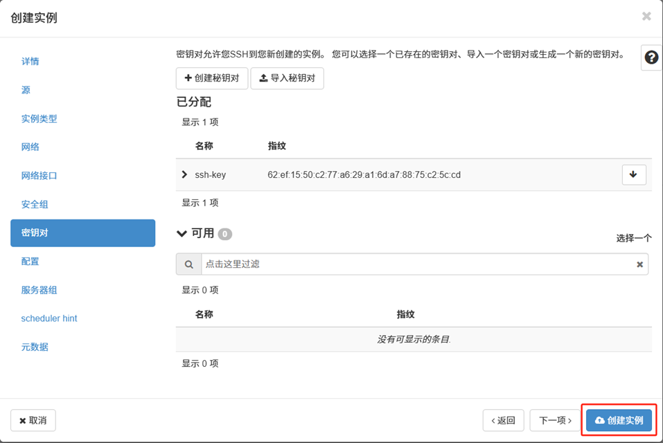Screen dimensions: 663x443
Task: Click the 0 count badge next to 可用
Action: coord(225,234)
